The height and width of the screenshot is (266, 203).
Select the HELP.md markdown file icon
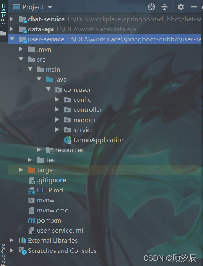coord(31,190)
